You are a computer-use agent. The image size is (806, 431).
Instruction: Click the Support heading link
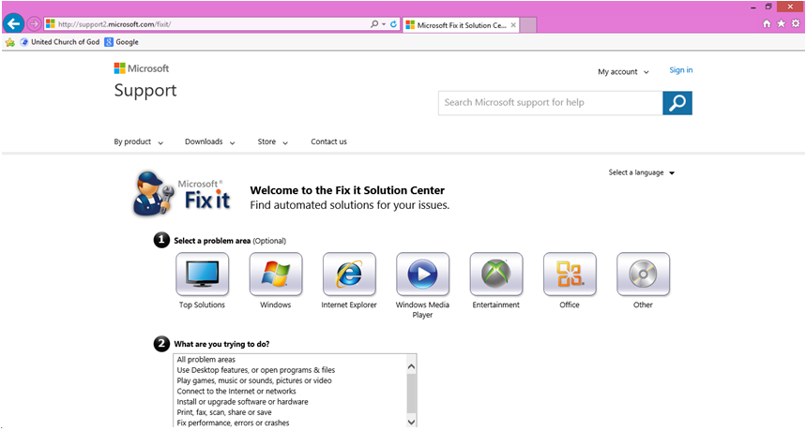(x=145, y=90)
